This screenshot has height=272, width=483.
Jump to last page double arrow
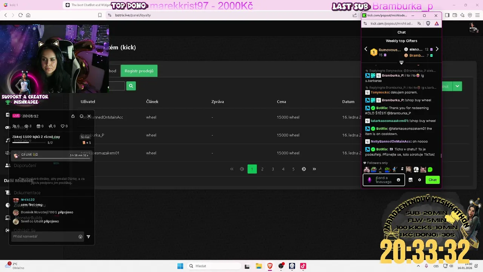pyautogui.click(x=314, y=169)
